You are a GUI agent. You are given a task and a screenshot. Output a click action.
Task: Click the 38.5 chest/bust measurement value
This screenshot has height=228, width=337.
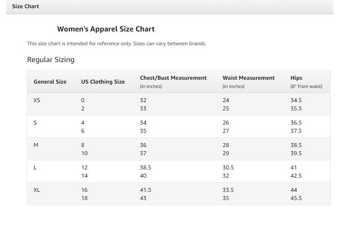tap(145, 168)
